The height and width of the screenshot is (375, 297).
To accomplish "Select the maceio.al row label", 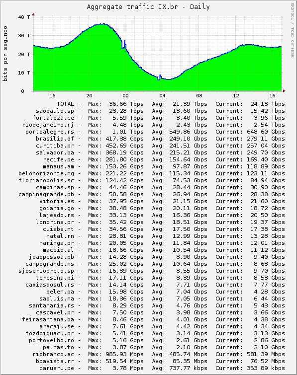I will (x=58, y=250).
